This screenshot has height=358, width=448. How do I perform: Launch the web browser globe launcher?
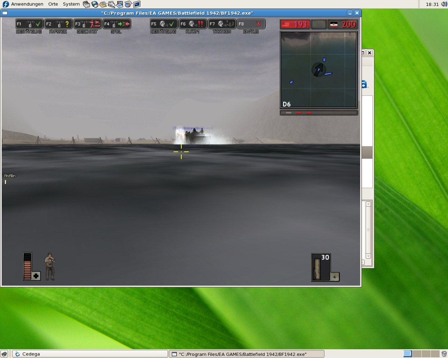[95, 4]
